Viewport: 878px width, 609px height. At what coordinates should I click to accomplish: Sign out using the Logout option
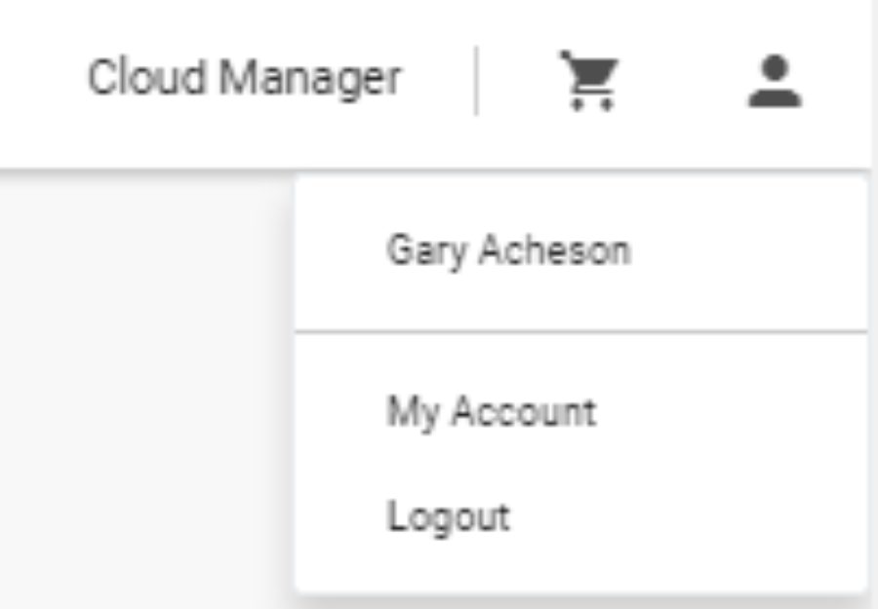(449, 517)
